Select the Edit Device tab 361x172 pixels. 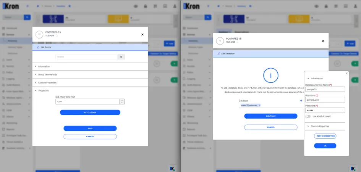point(90,47)
